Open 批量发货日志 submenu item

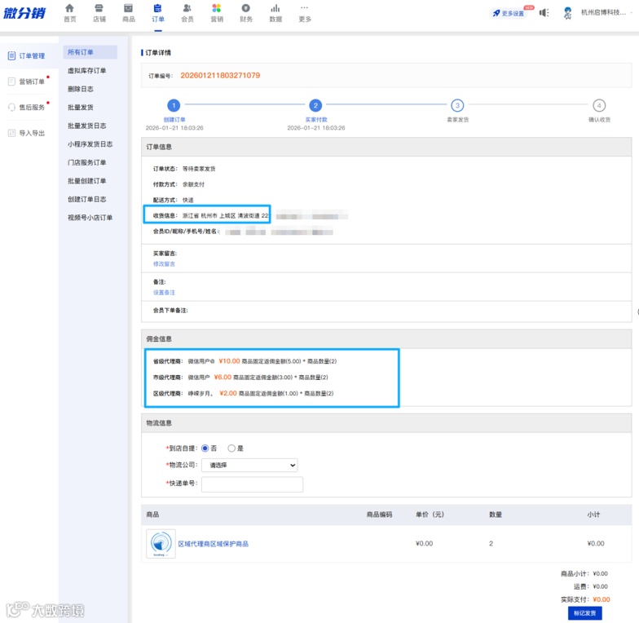pyautogui.click(x=86, y=126)
